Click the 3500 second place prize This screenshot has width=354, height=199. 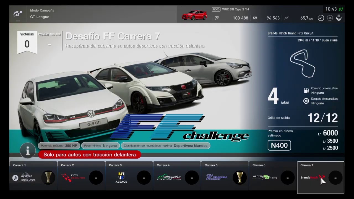[x=332, y=141]
